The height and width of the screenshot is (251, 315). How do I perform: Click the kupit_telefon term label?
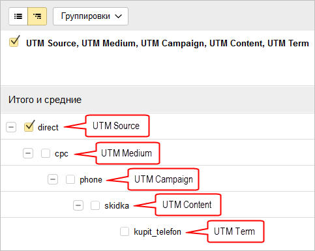click(157, 232)
